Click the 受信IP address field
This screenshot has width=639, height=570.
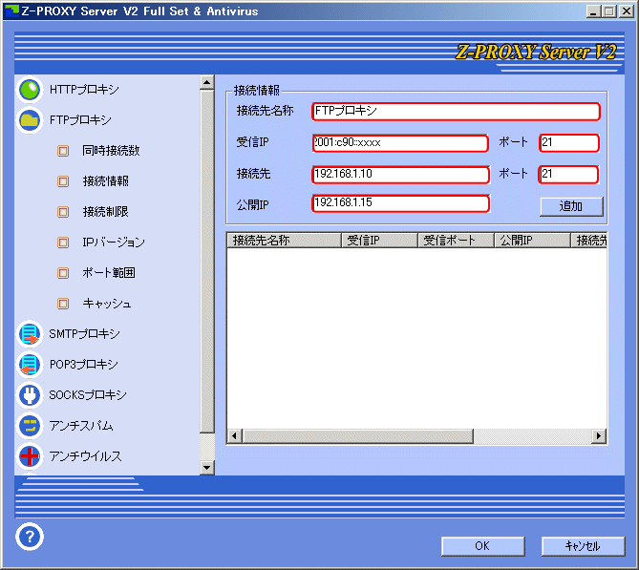[x=400, y=143]
